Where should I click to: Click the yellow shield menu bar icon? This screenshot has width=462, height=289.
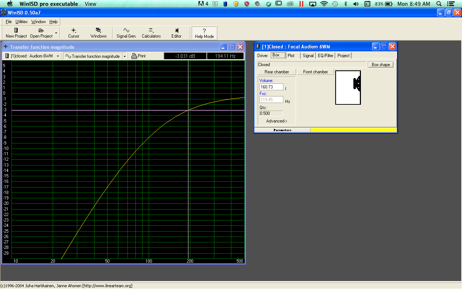(236, 4)
